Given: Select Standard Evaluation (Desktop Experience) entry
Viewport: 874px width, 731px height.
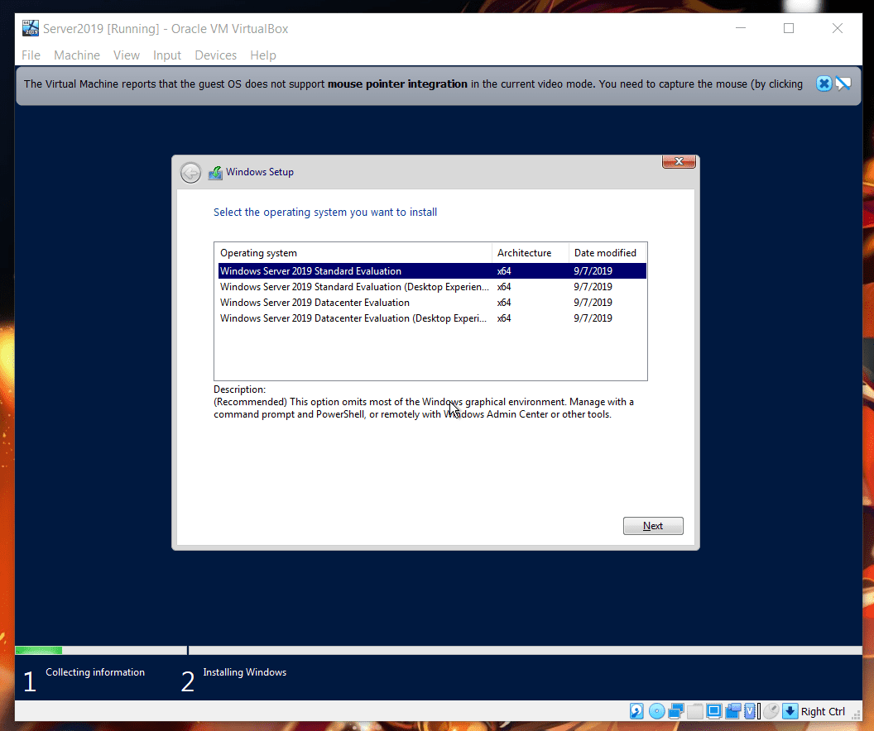Looking at the screenshot, I should coord(354,287).
